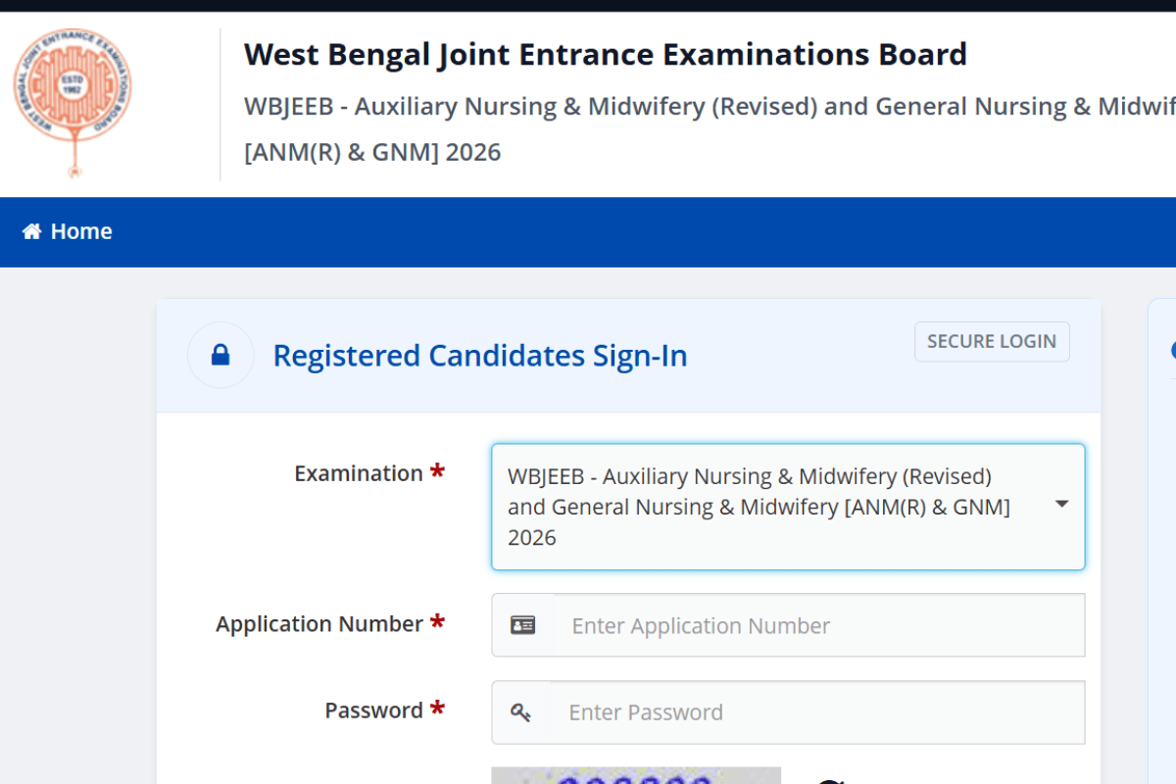The height and width of the screenshot is (784, 1176).
Task: Click the West Bengal Joint Entrance Examinations Board title
Action: (x=605, y=54)
